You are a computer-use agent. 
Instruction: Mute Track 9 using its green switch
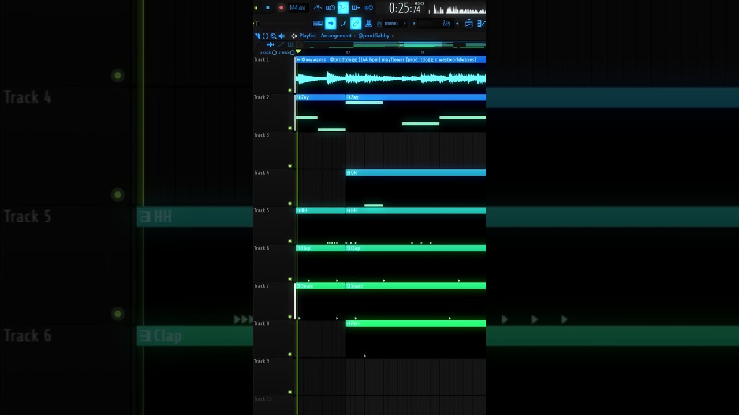290,392
